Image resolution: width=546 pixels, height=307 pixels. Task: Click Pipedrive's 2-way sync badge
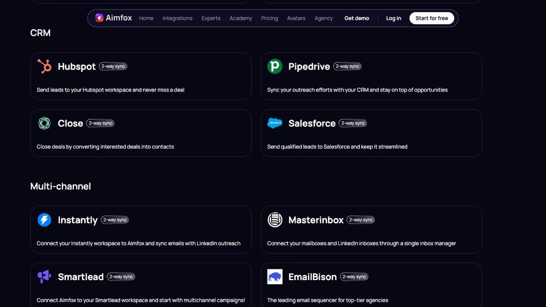tap(348, 66)
